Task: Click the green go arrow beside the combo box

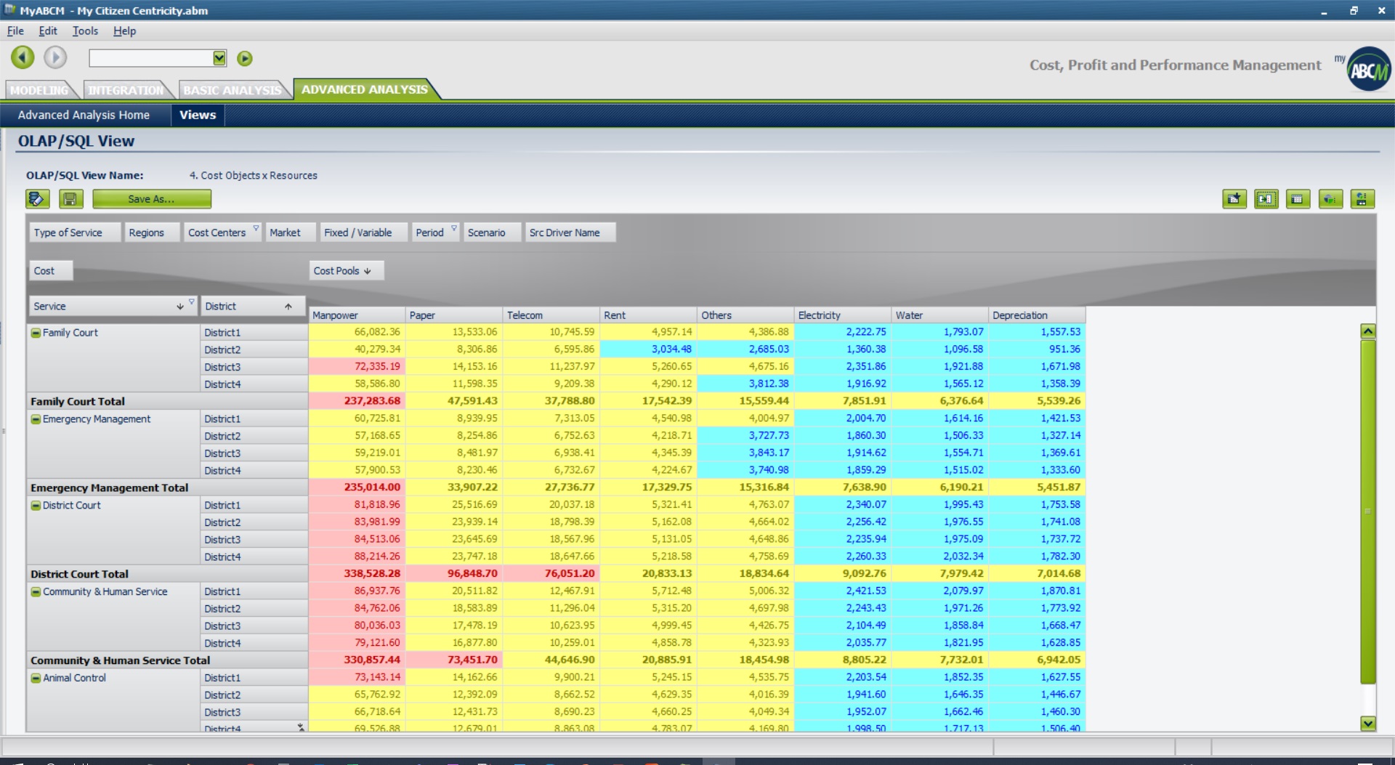Action: [245, 58]
